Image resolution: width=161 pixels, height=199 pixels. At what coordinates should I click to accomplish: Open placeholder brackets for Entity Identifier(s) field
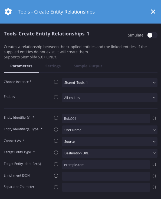click(154, 118)
